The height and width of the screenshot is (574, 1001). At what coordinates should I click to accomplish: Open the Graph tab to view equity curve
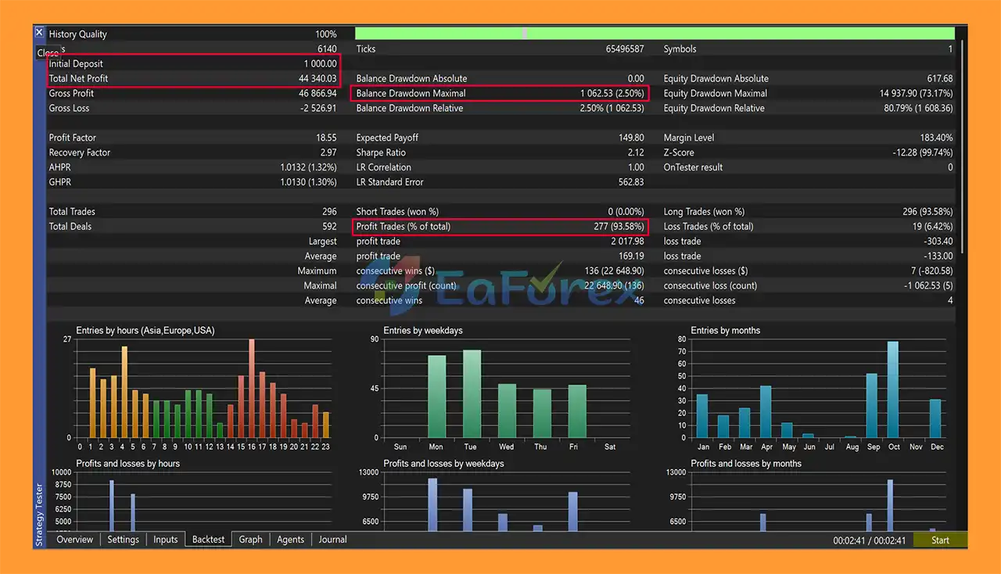tap(249, 539)
